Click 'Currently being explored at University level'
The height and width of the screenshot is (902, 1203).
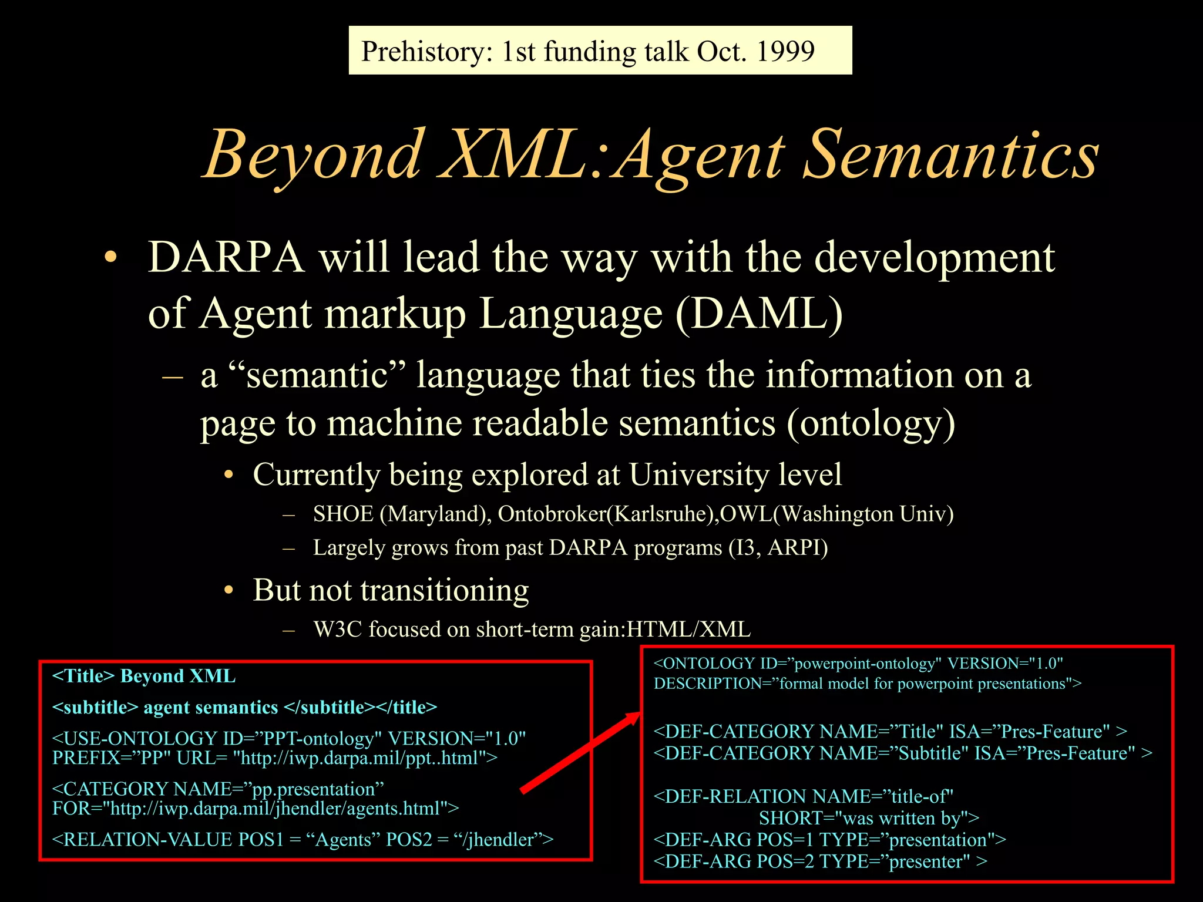coord(547,474)
